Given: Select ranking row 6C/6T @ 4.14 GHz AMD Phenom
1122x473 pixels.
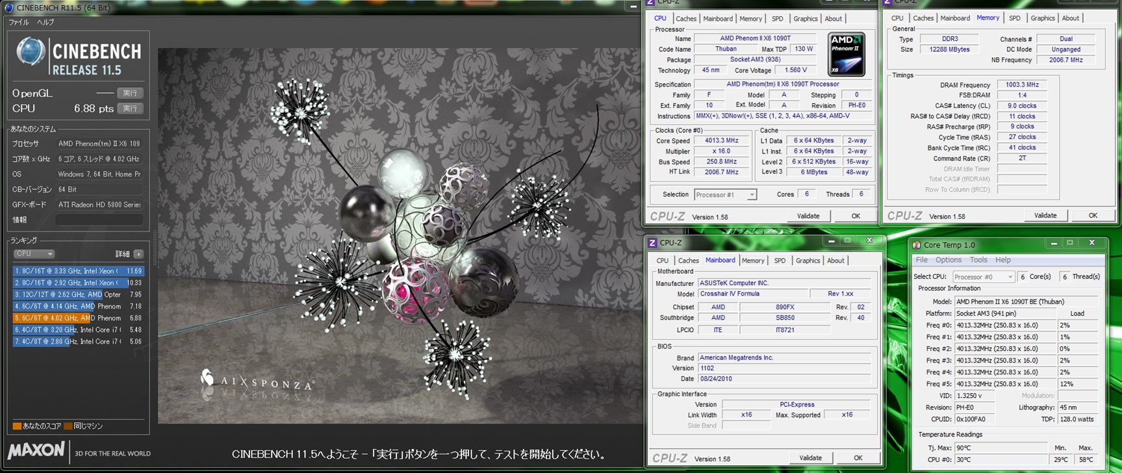Looking at the screenshot, I should pos(79,306).
